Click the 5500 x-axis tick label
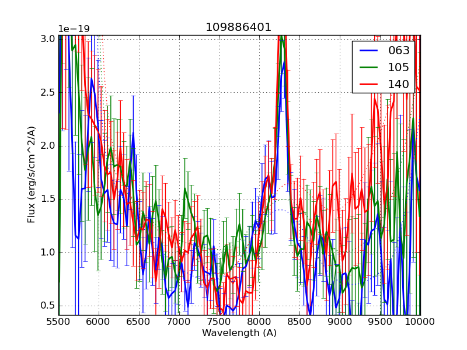This screenshot has height=350, width=467. [58, 321]
